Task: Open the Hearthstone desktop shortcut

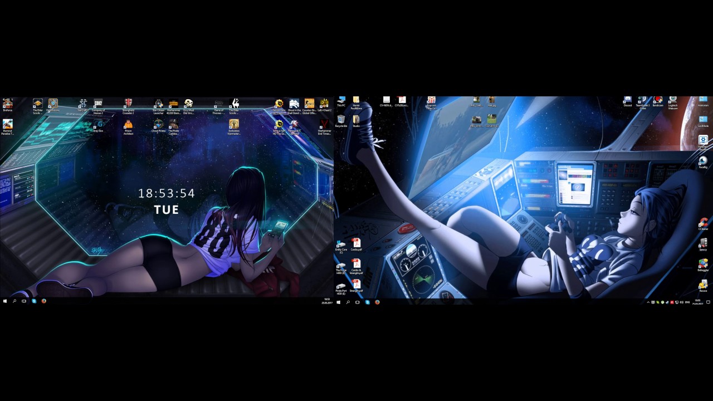Action: click(53, 104)
